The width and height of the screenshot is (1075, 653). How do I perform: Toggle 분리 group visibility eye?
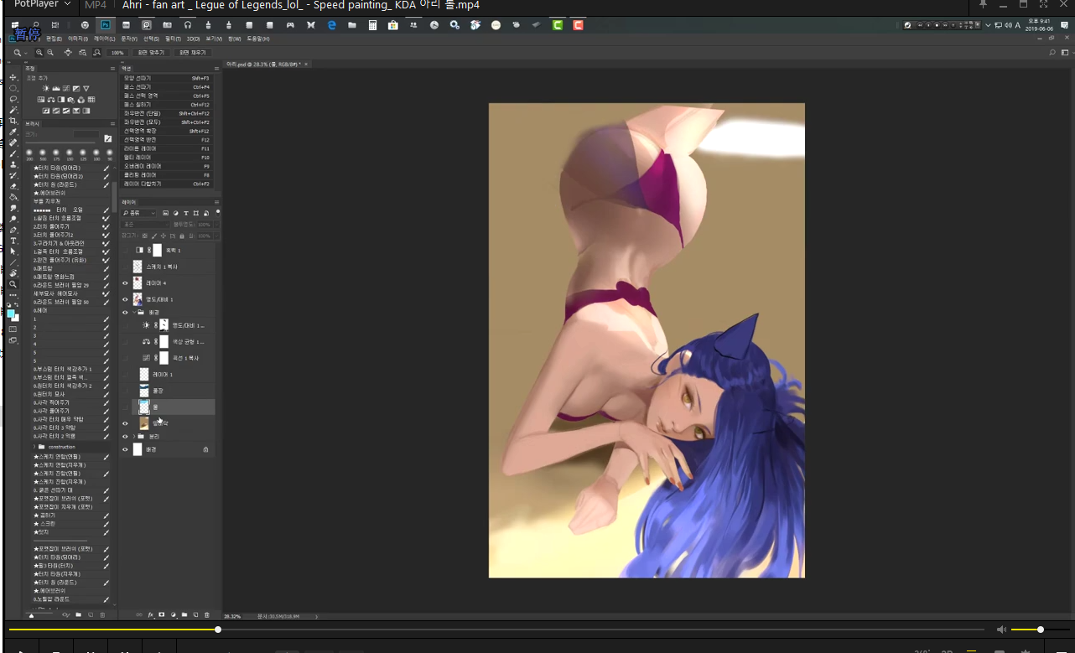click(126, 437)
